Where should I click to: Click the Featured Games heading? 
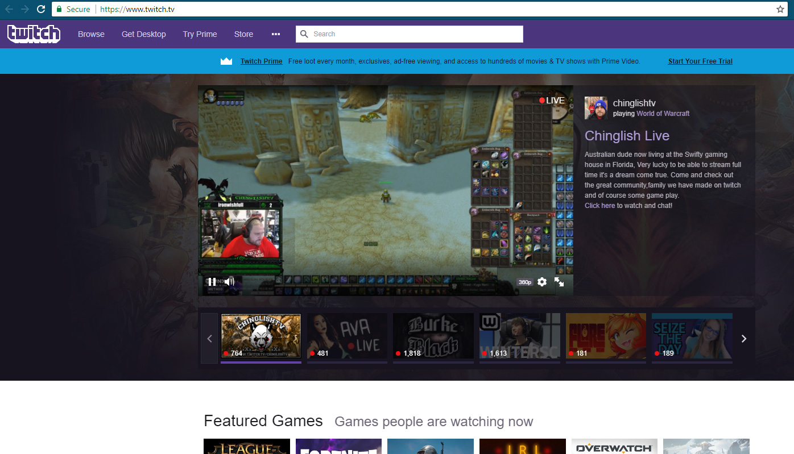pos(263,421)
